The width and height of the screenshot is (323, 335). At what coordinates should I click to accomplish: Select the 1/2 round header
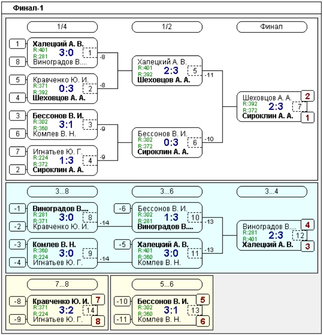coord(167,26)
